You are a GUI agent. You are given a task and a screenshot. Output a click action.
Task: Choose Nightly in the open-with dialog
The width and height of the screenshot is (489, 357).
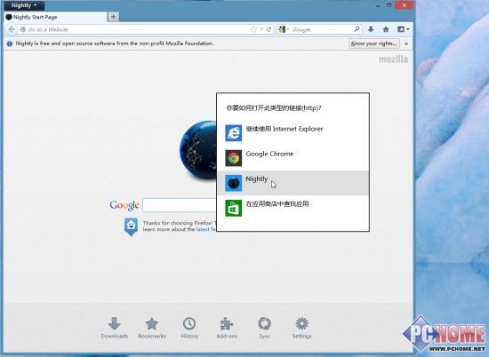(293, 183)
